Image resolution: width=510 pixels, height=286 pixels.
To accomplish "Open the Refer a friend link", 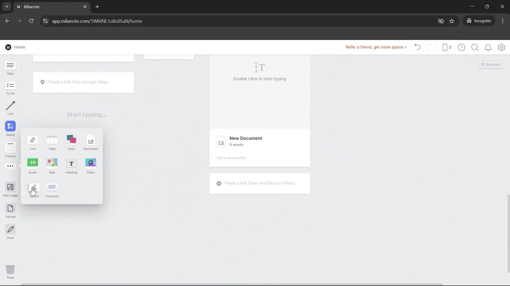I will (376, 47).
